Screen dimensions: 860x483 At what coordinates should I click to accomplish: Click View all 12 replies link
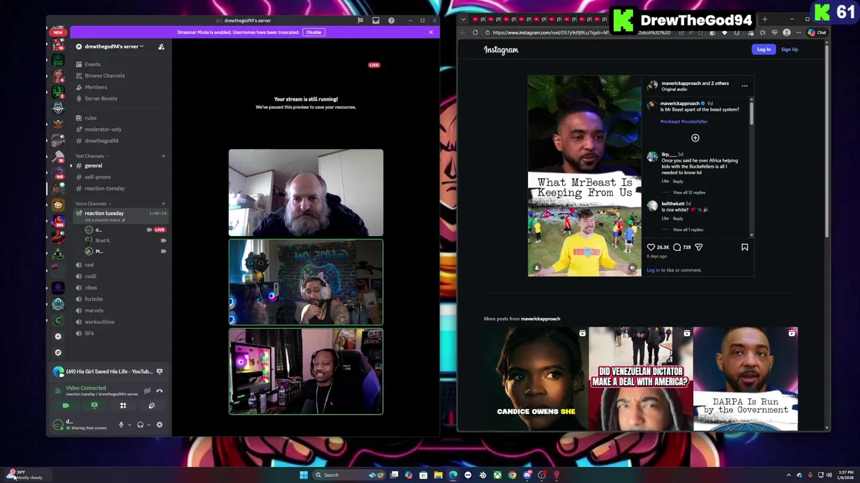tap(689, 193)
